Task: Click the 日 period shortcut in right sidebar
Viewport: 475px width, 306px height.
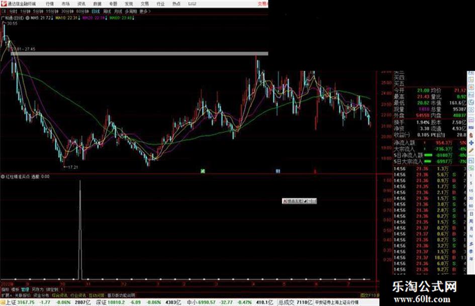Action: point(471,214)
